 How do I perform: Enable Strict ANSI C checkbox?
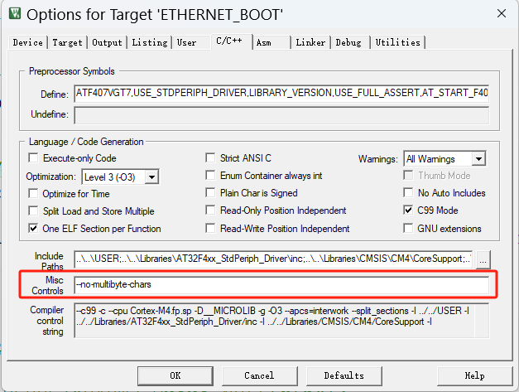click(210, 157)
